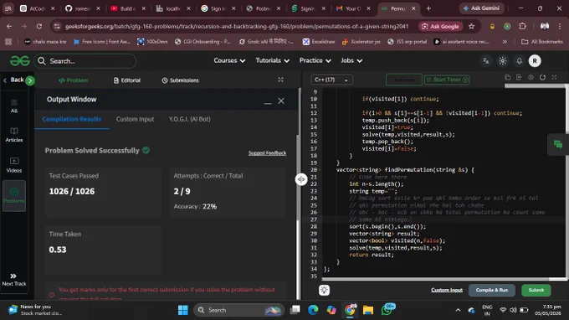Minimize the Output Window

268,102
